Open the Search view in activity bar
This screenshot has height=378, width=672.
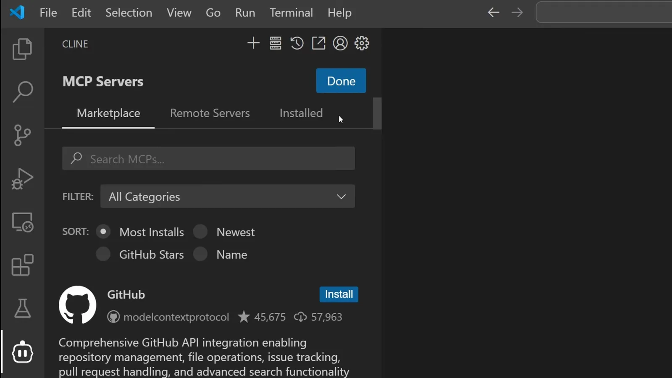pyautogui.click(x=22, y=92)
